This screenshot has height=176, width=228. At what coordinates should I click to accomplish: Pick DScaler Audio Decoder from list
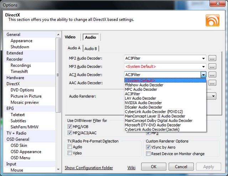click(x=165, y=107)
